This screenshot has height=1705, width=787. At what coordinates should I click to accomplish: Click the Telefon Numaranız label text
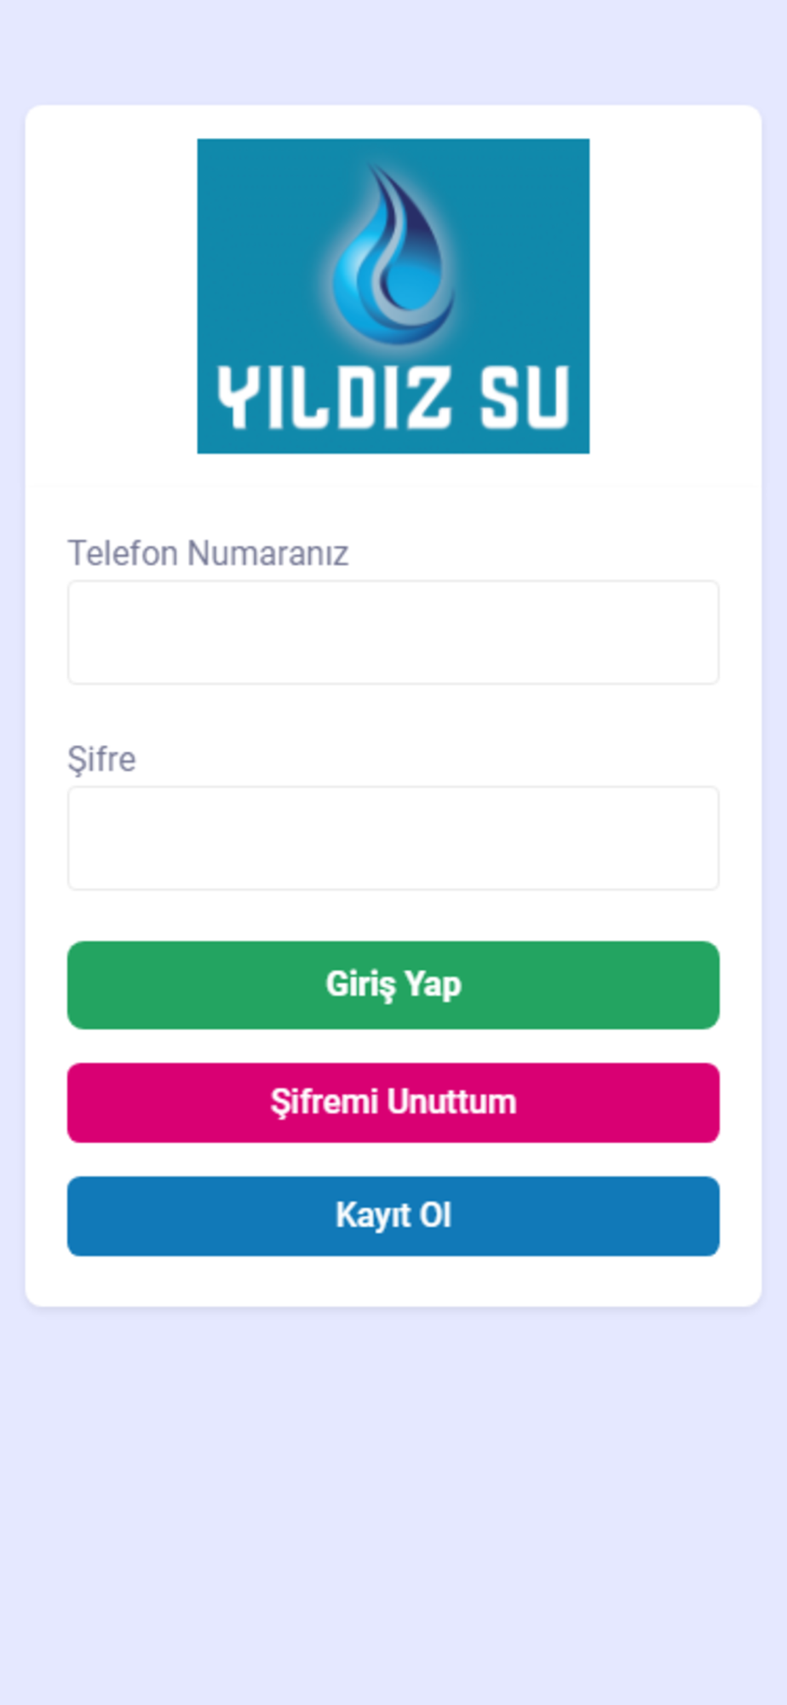[208, 553]
